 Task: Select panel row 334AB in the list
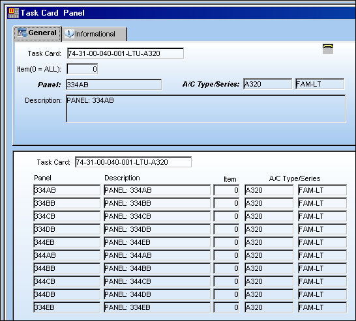click(x=67, y=190)
